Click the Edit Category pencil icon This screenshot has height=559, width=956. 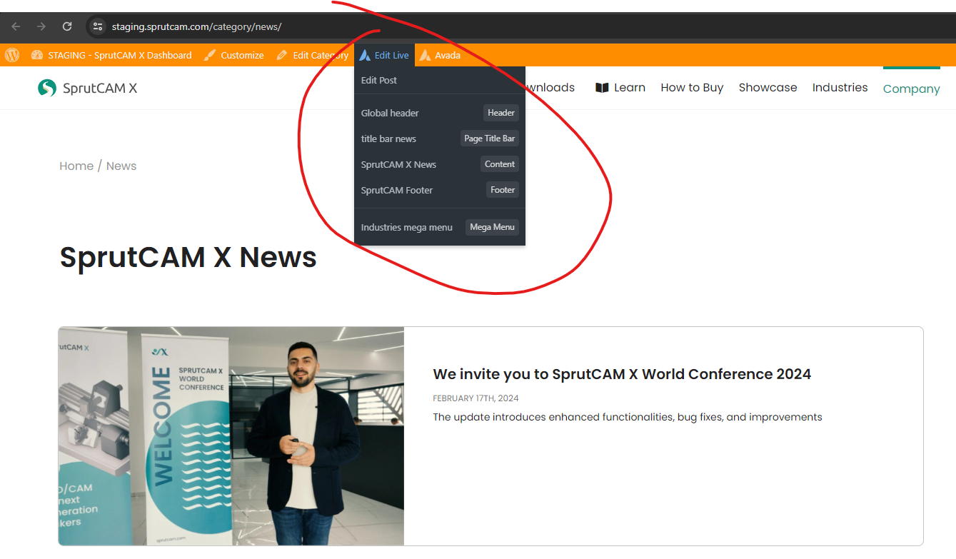pyautogui.click(x=282, y=55)
